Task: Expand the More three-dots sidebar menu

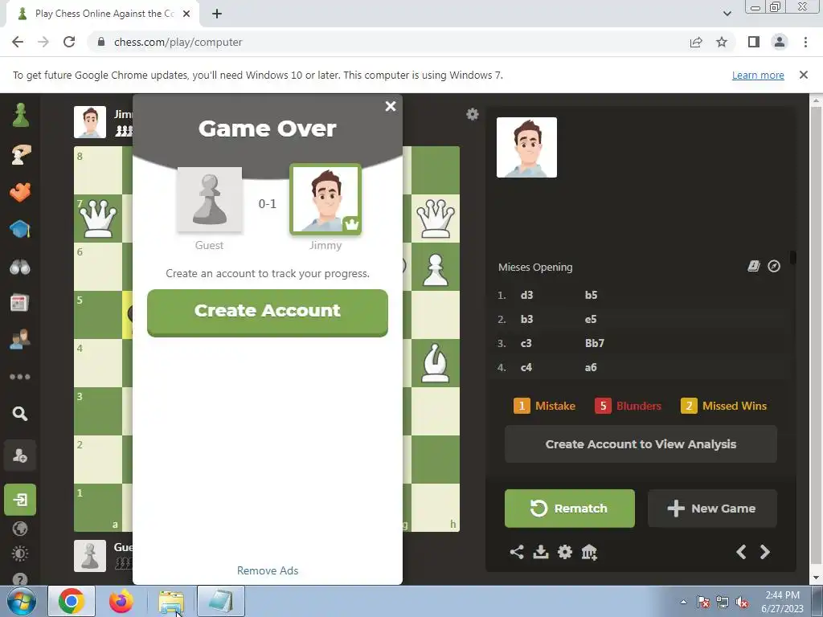Action: coord(20,377)
